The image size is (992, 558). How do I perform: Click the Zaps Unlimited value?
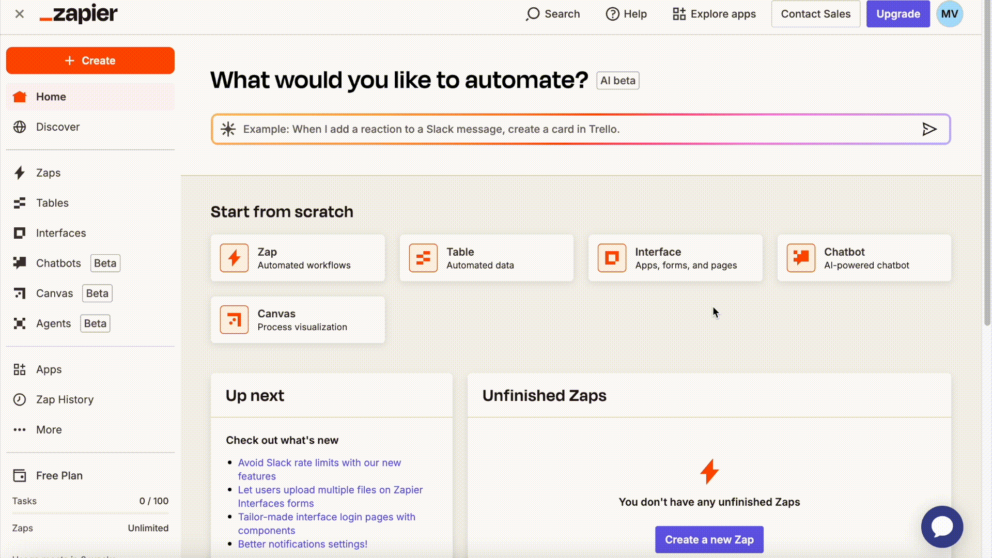click(148, 528)
